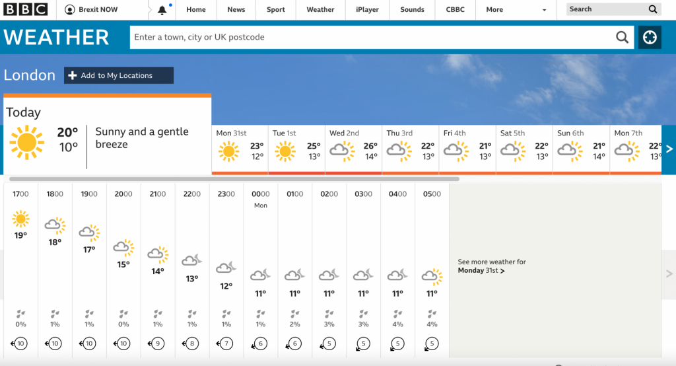676x366 pixels.
Task: Select the Sun 6th forecast tab
Action: pyautogui.click(x=581, y=150)
